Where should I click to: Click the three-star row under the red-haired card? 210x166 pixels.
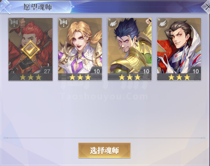pyautogui.click(x=30, y=77)
